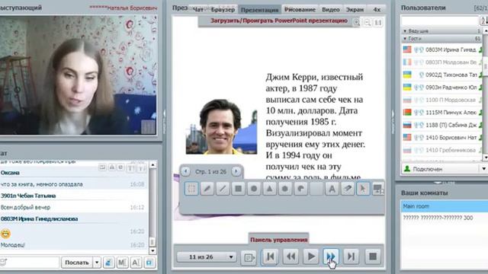The image size is (488, 274).
Task: Select the Main room entry
Action: (444, 206)
